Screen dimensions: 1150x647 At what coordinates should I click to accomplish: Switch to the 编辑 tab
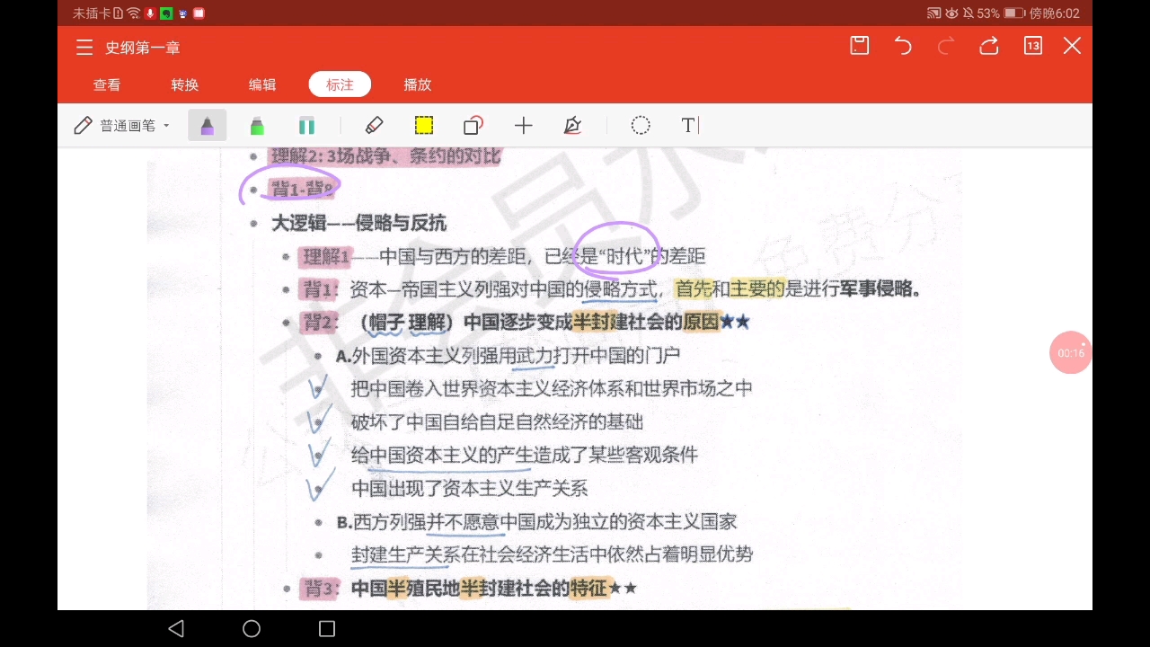pyautogui.click(x=262, y=84)
